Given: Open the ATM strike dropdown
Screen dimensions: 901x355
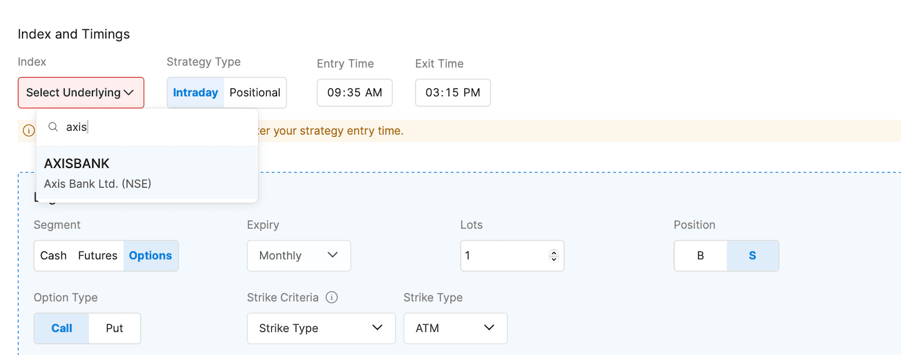Looking at the screenshot, I should (455, 329).
